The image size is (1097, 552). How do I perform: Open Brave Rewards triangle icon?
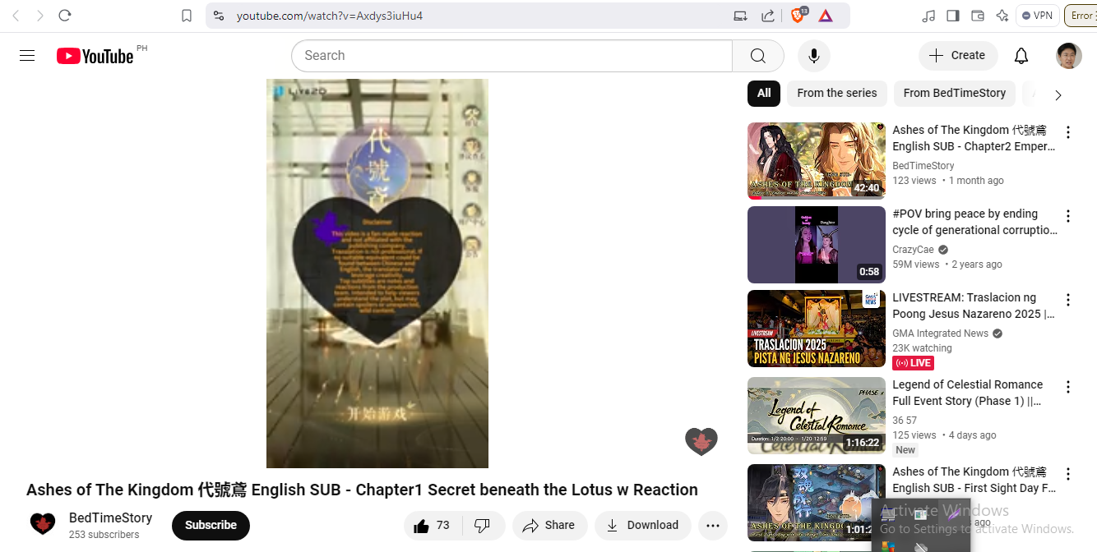click(x=826, y=16)
